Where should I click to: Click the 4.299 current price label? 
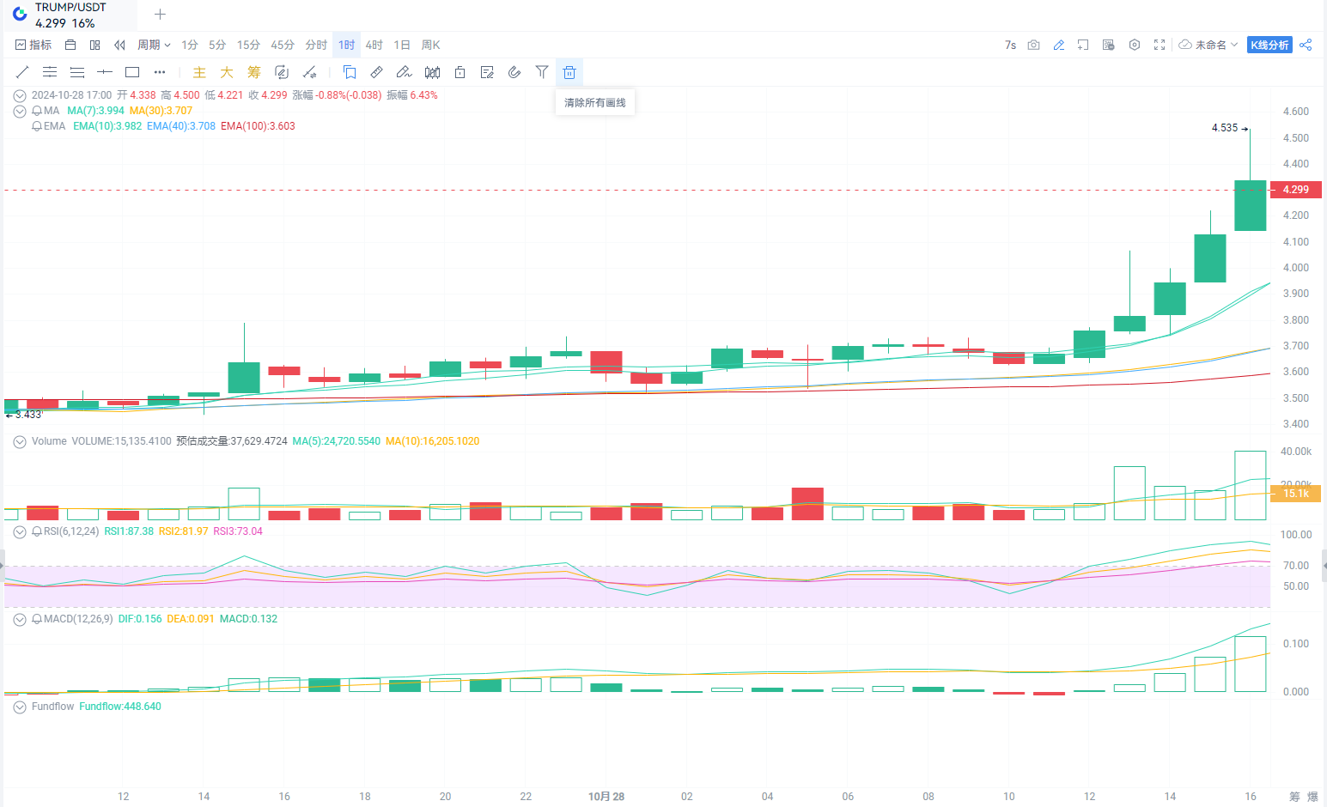(x=1296, y=190)
